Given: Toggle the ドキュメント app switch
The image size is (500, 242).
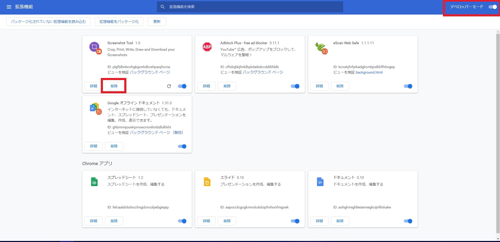Looking at the screenshot, I should (408, 221).
